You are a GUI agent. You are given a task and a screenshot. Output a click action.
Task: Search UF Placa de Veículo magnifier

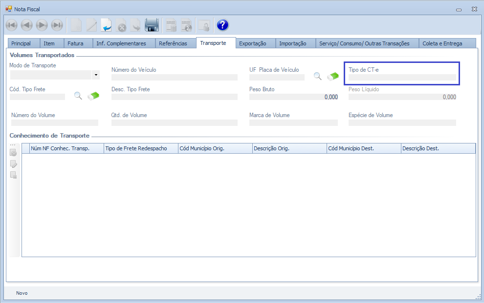tap(318, 76)
